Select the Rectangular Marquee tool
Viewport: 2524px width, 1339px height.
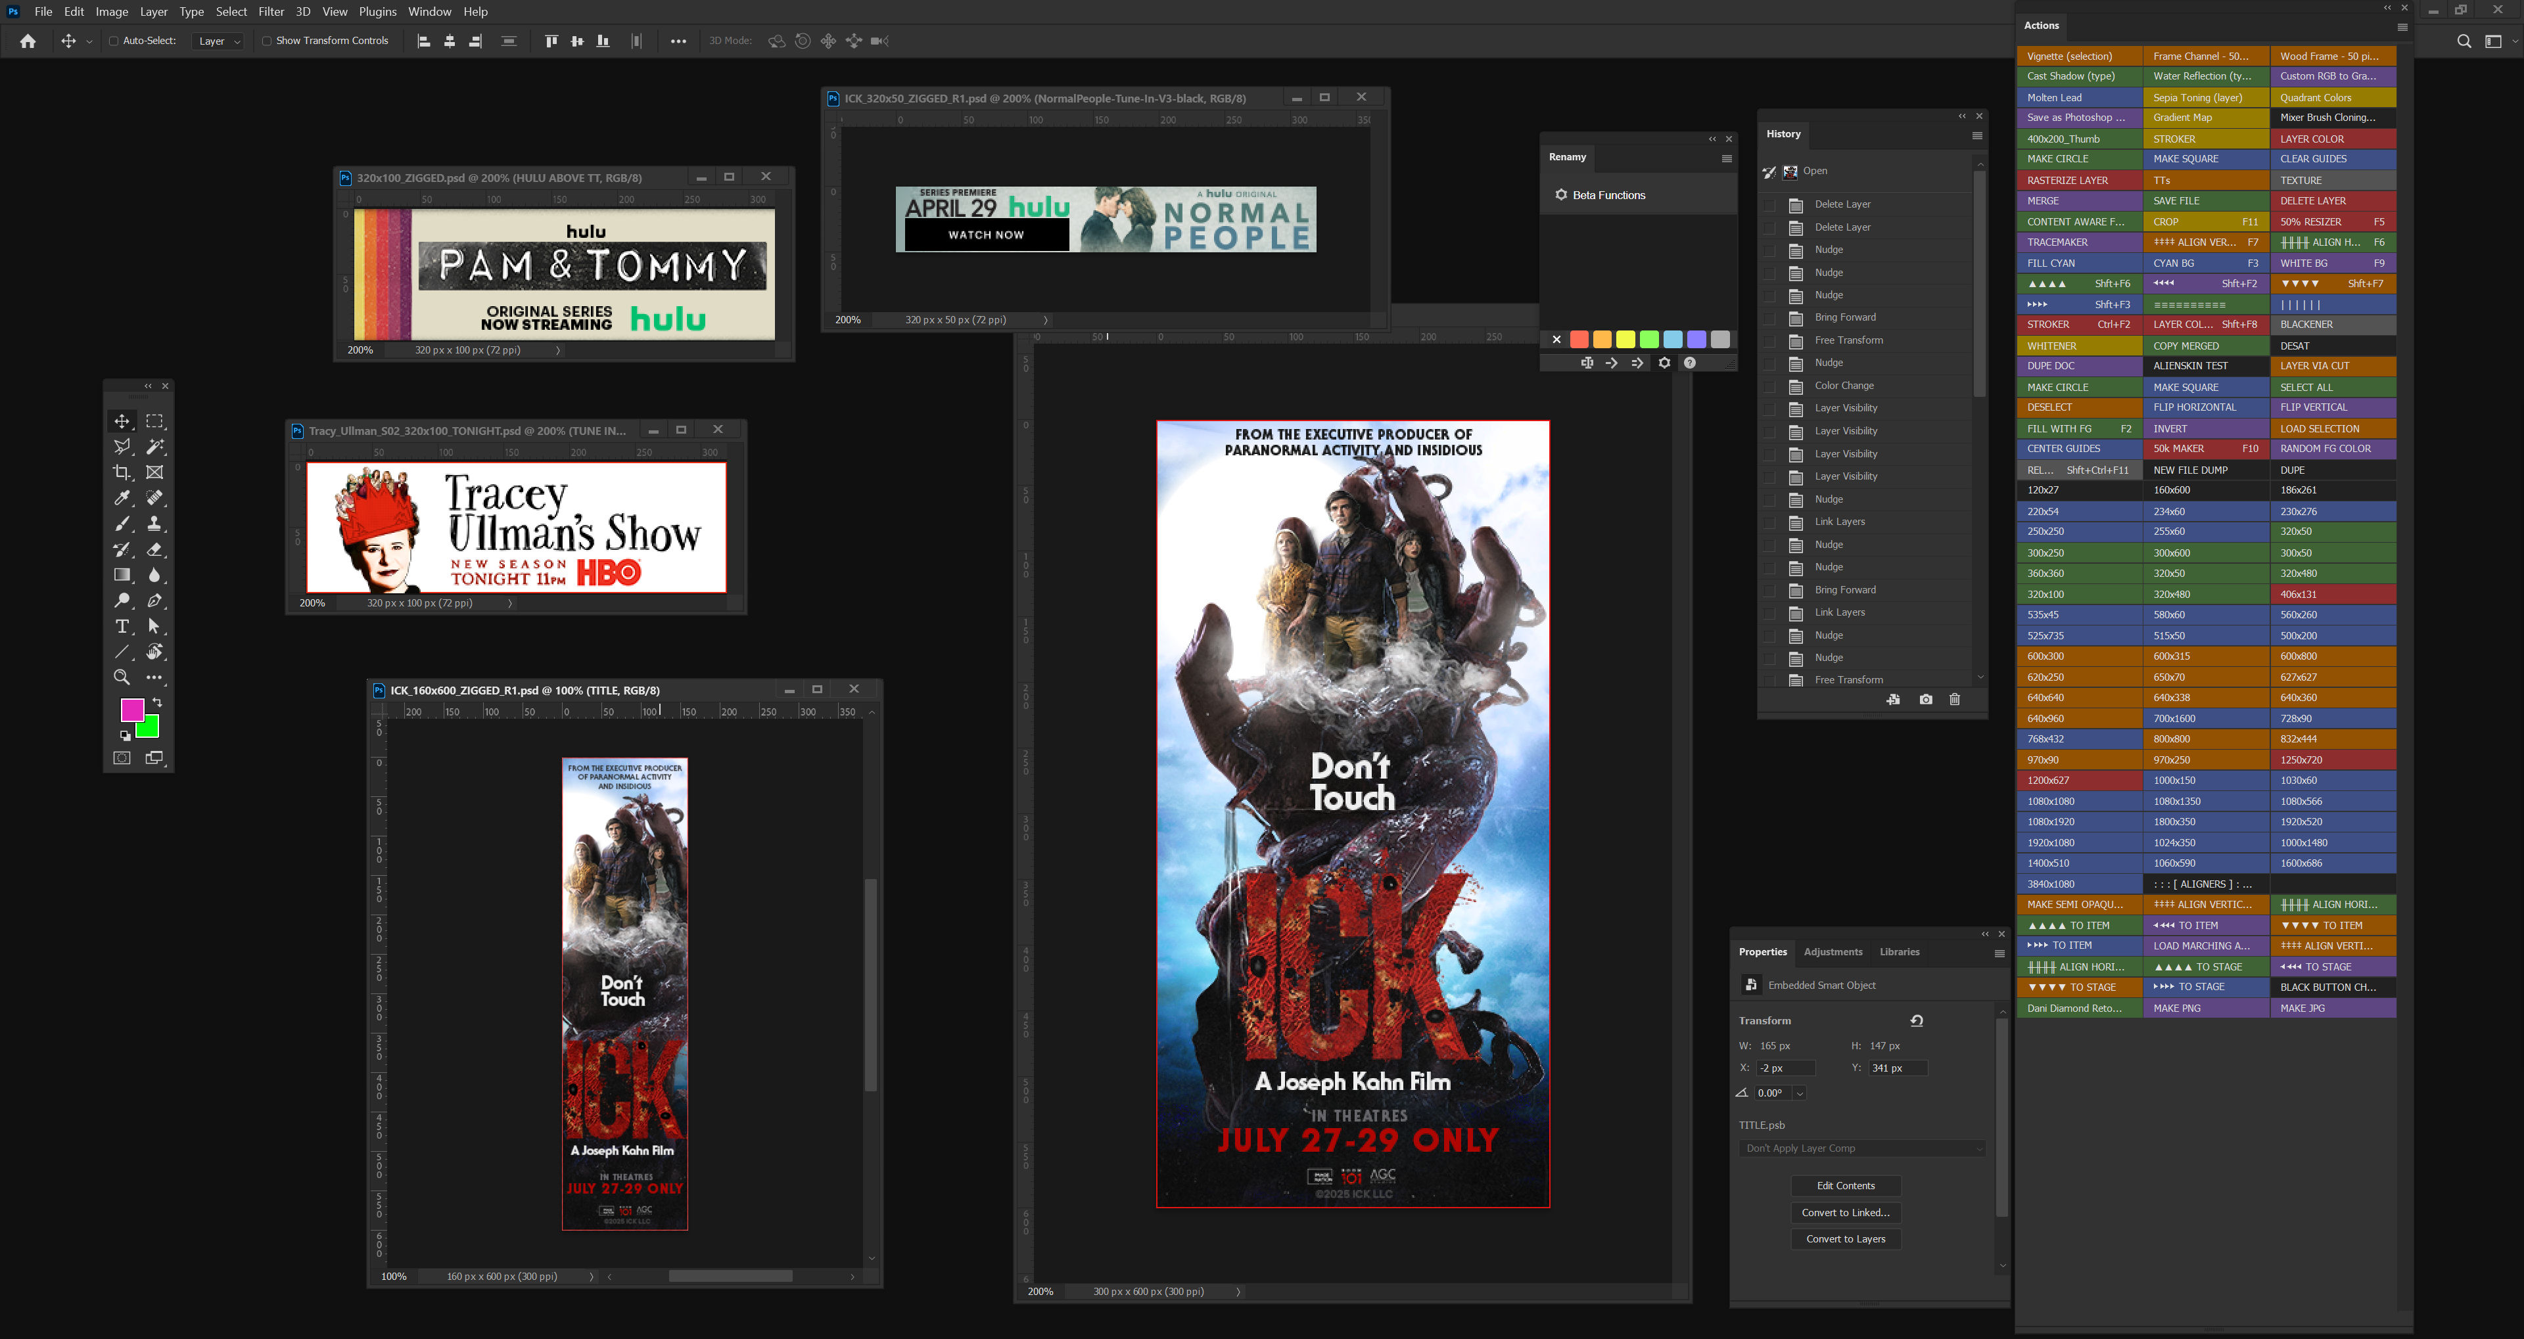155,421
